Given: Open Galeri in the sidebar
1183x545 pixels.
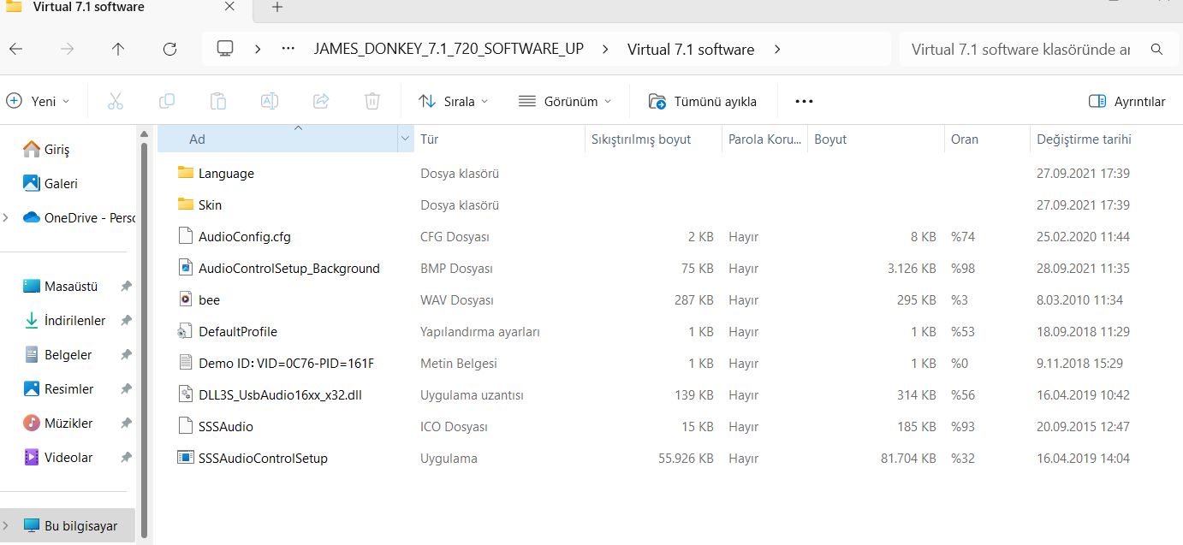Looking at the screenshot, I should (x=61, y=183).
